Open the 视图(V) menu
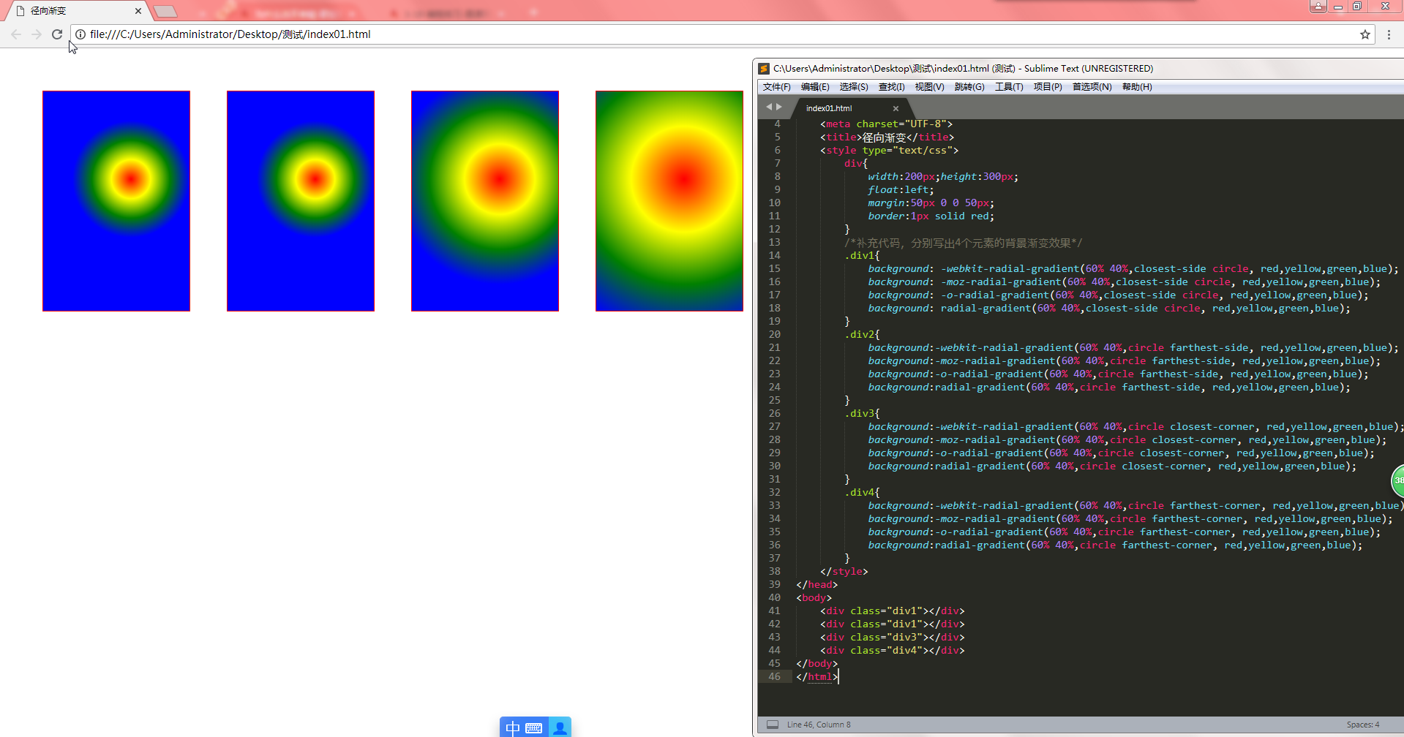Image resolution: width=1404 pixels, height=737 pixels. click(929, 87)
